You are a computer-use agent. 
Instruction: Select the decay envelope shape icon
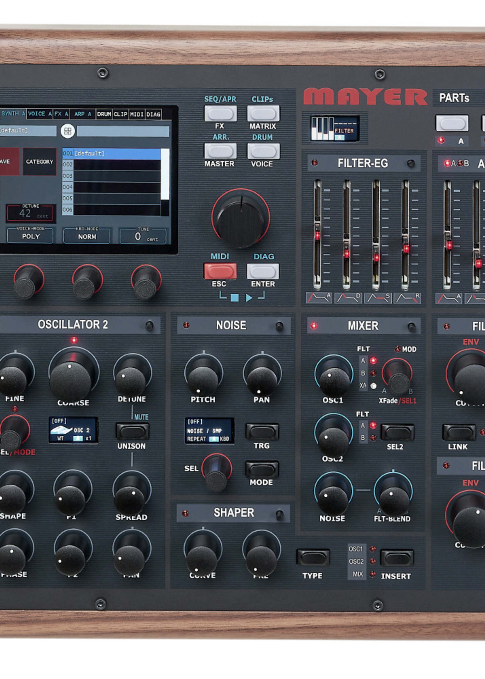pos(348,298)
